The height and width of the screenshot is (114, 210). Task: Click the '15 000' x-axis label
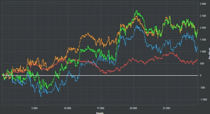click(x=100, y=108)
